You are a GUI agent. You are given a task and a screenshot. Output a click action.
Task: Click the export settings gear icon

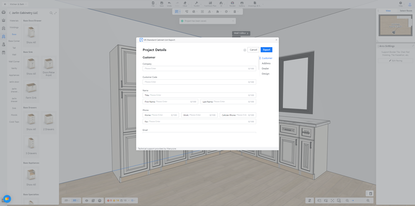point(245,50)
